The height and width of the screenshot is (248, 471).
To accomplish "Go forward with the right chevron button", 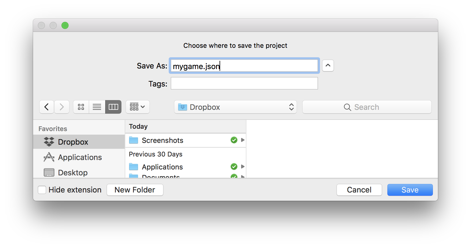I will [x=62, y=107].
